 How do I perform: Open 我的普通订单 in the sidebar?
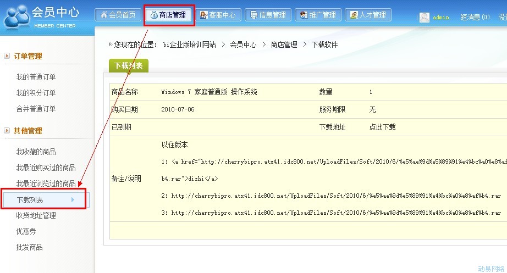[x=36, y=77]
